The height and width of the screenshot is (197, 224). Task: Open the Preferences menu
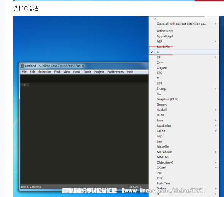[116, 72]
